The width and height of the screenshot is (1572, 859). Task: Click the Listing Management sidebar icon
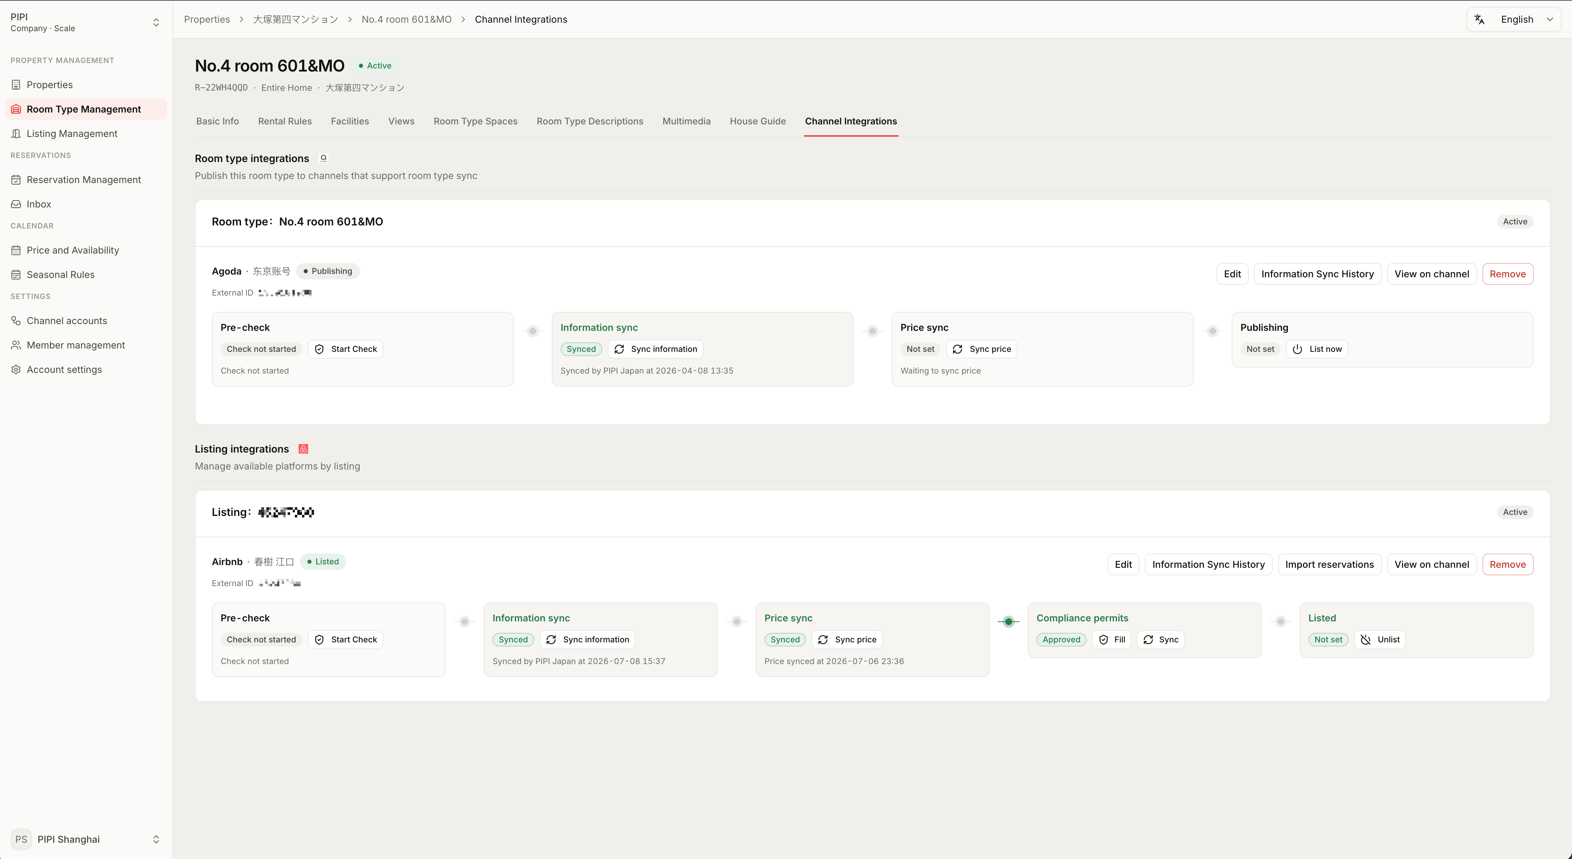(16, 134)
